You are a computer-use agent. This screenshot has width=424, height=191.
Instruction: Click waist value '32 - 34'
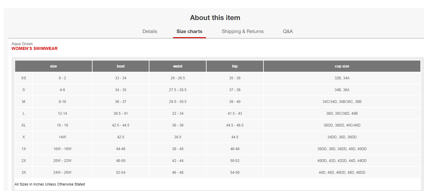[178, 114]
